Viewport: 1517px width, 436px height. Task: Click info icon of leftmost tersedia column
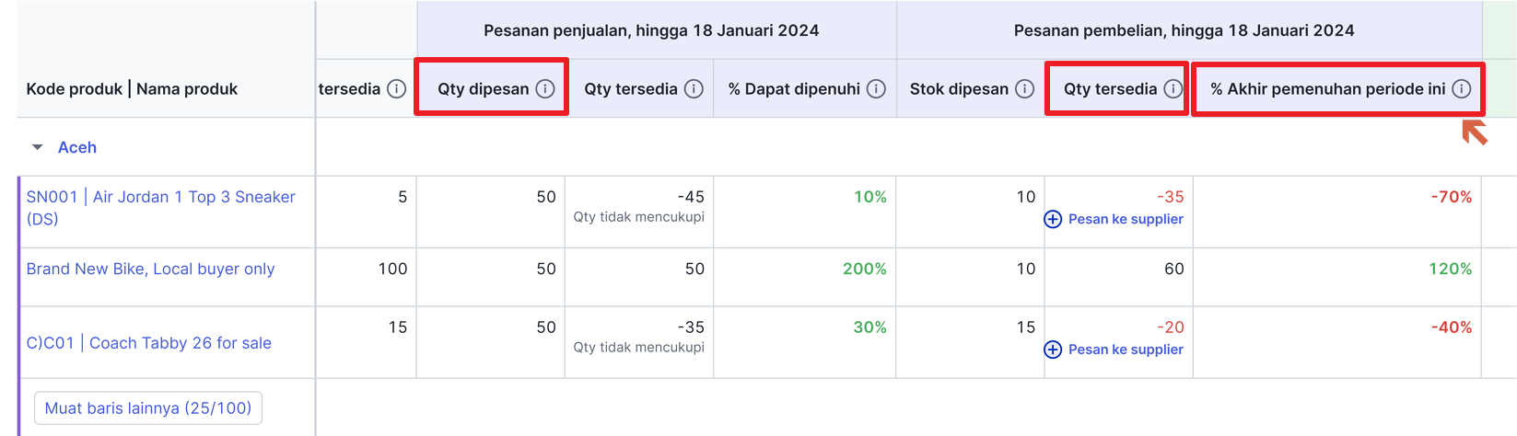[x=396, y=88]
